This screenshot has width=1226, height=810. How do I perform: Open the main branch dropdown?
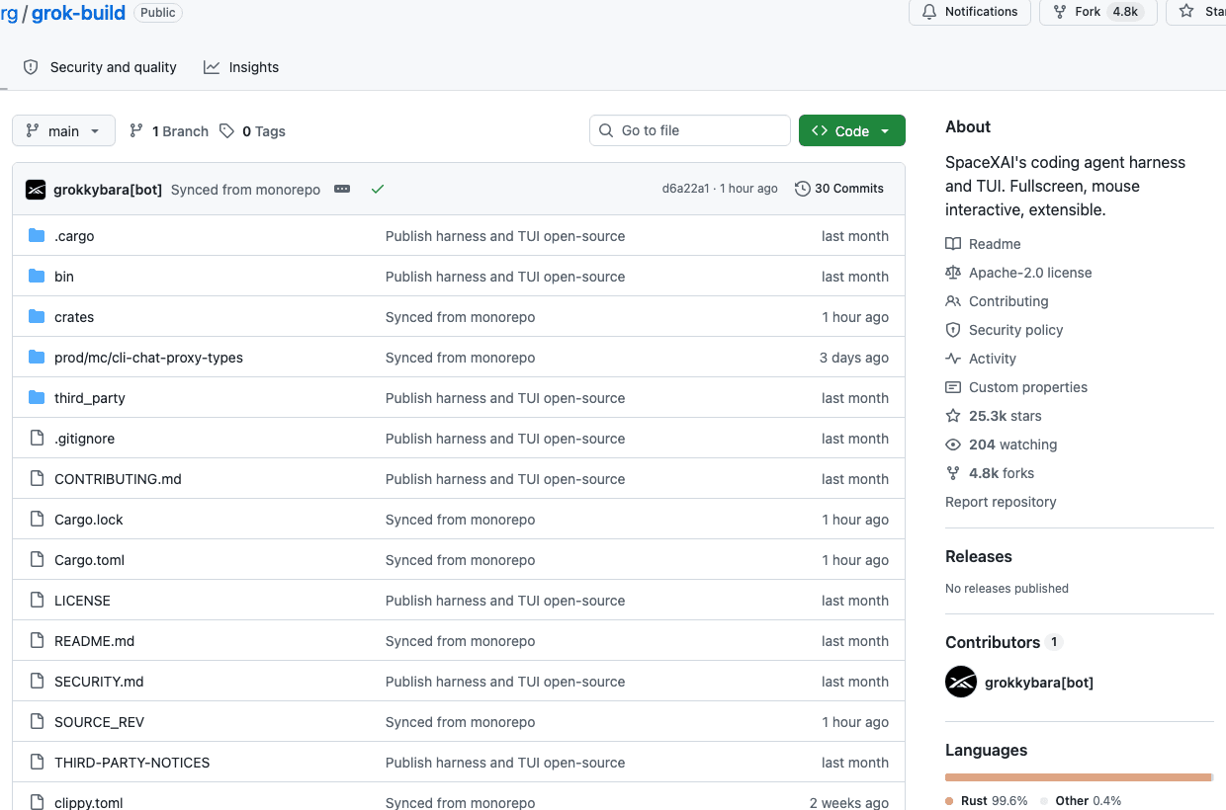[63, 130]
